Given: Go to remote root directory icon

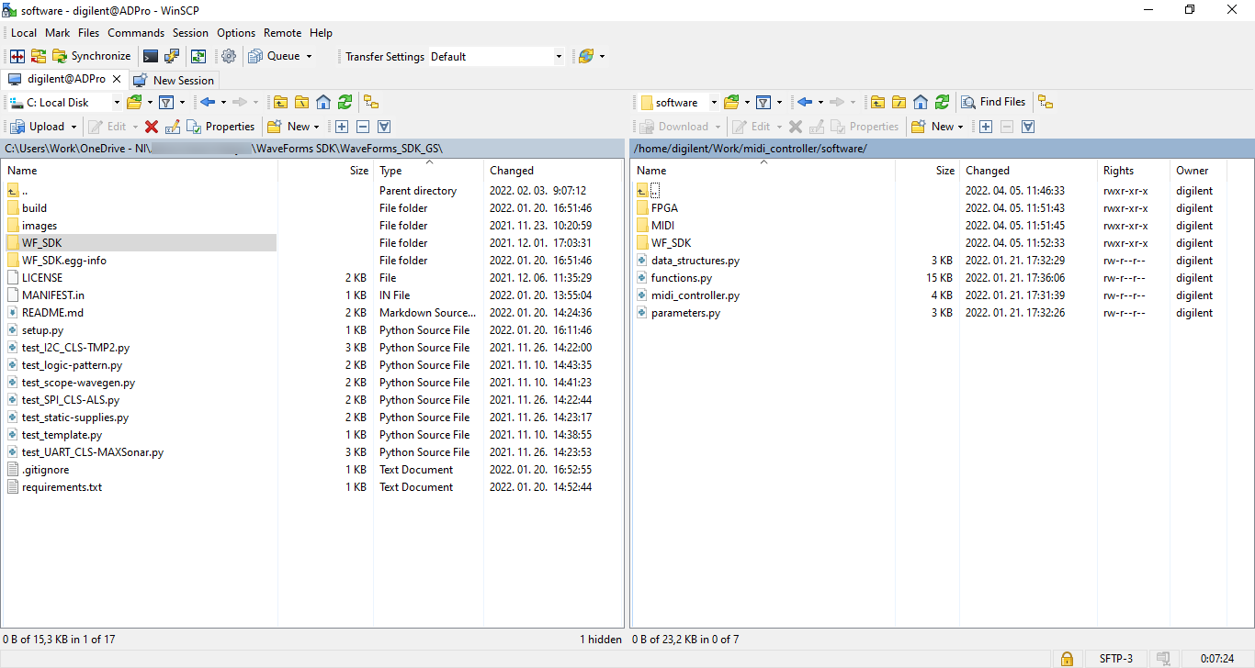Looking at the screenshot, I should click(899, 102).
